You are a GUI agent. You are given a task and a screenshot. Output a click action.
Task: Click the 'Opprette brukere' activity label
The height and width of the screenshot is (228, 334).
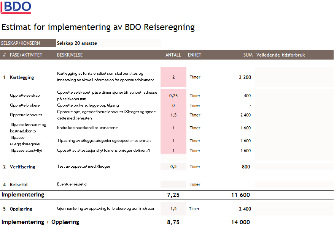(x=25, y=105)
